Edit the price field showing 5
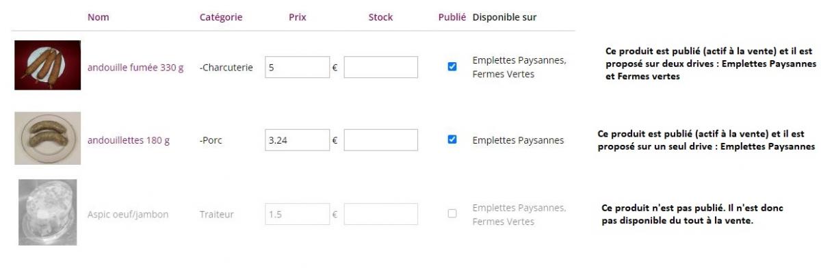The image size is (821, 268). click(x=298, y=68)
